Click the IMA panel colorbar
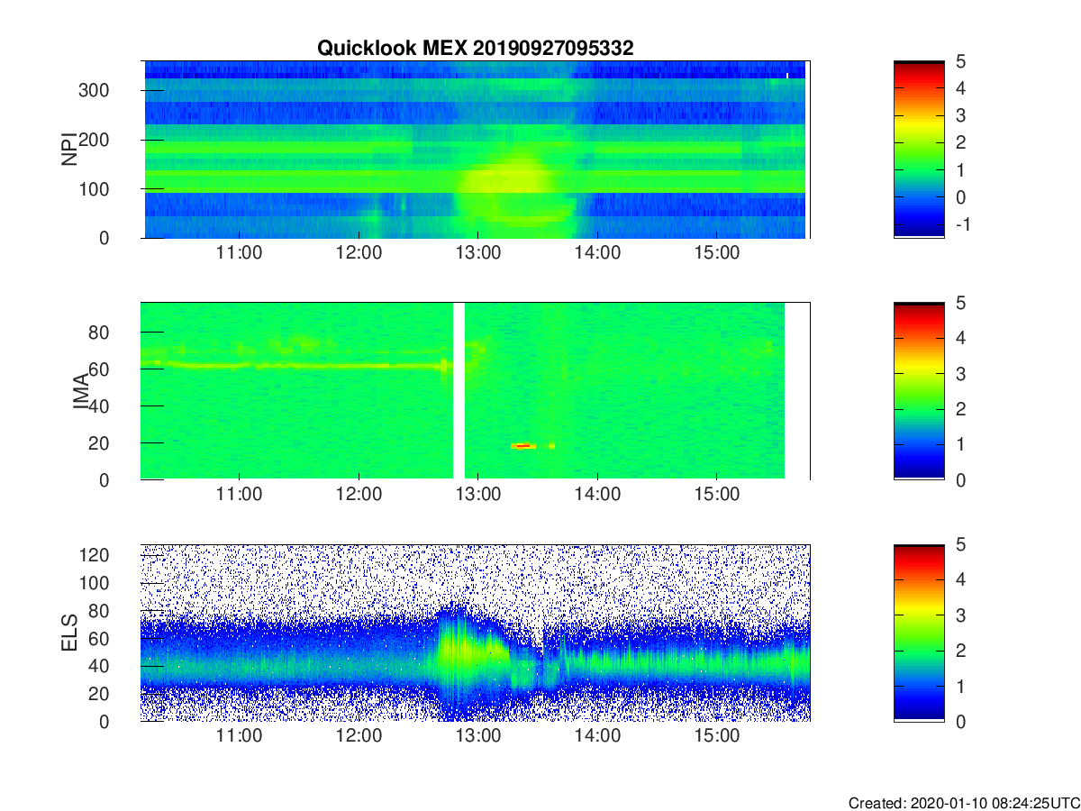Screen dimensions: 1081x811 919,391
